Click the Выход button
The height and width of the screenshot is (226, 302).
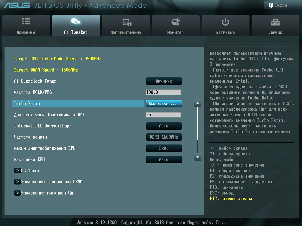click(281, 5)
